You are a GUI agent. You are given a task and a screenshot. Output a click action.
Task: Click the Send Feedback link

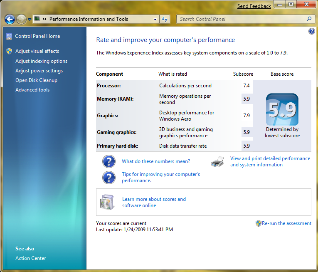pyautogui.click(x=254, y=6)
